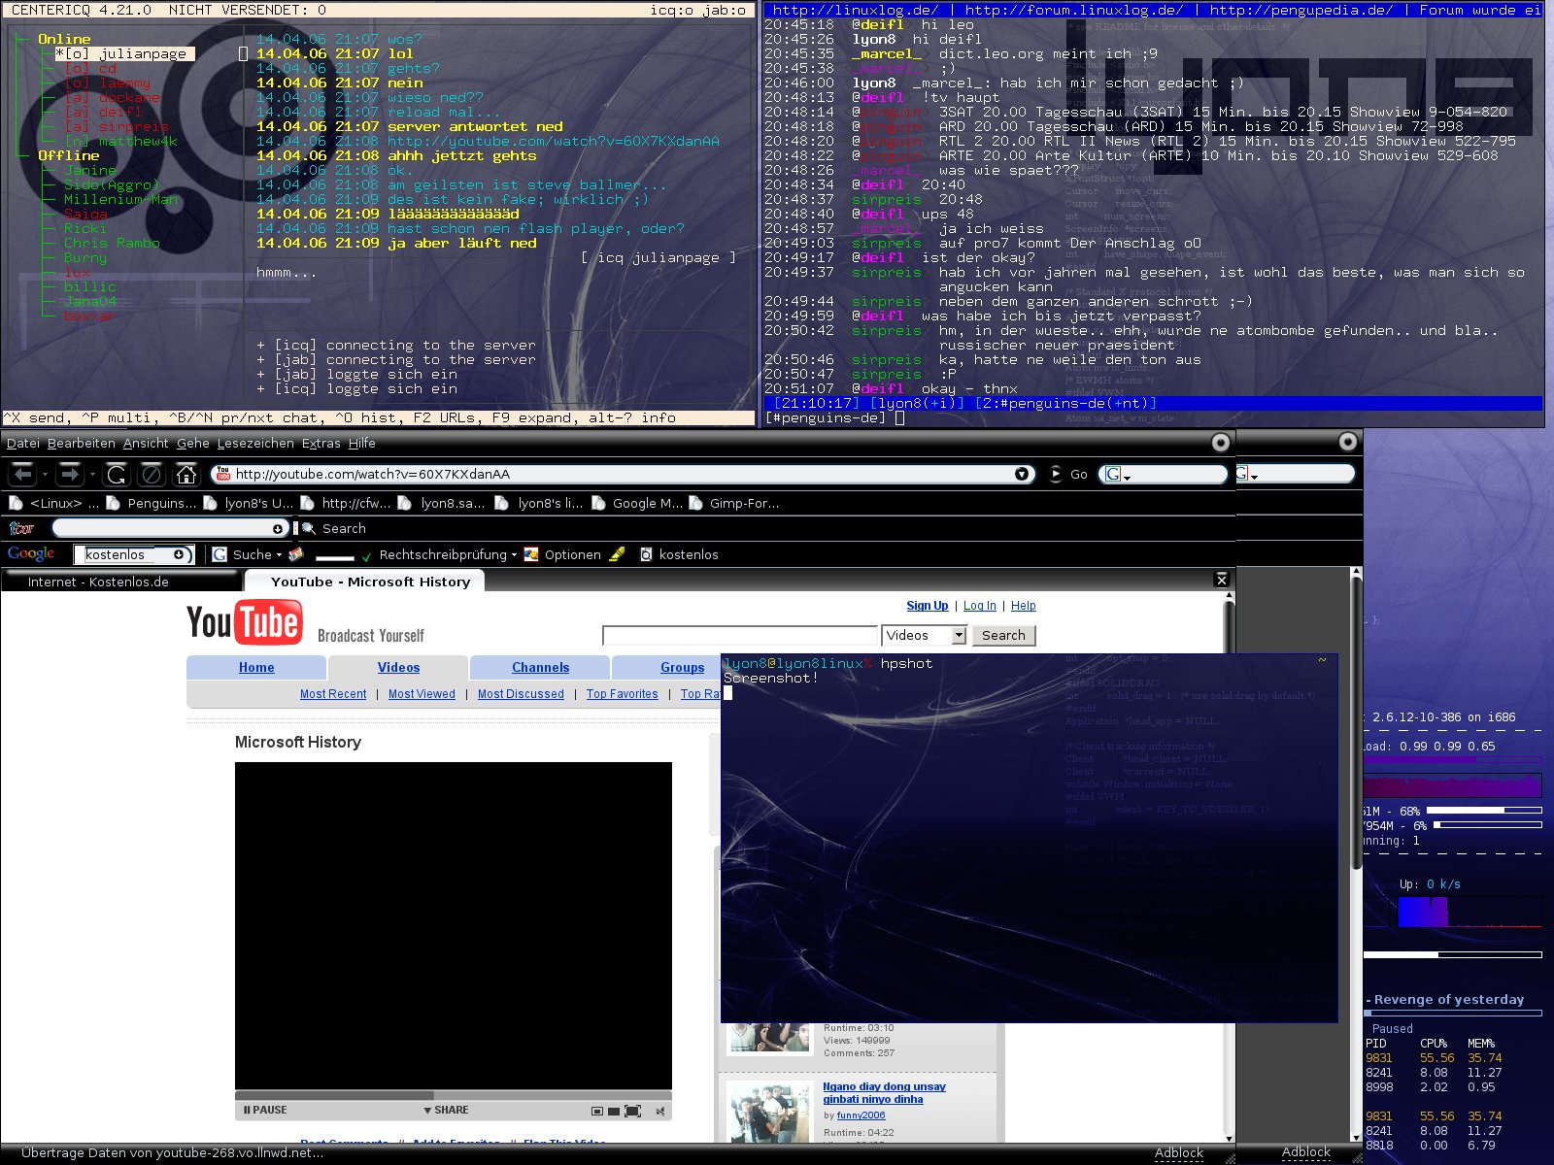Click the Forward navigation arrow
The image size is (1554, 1165).
68,474
